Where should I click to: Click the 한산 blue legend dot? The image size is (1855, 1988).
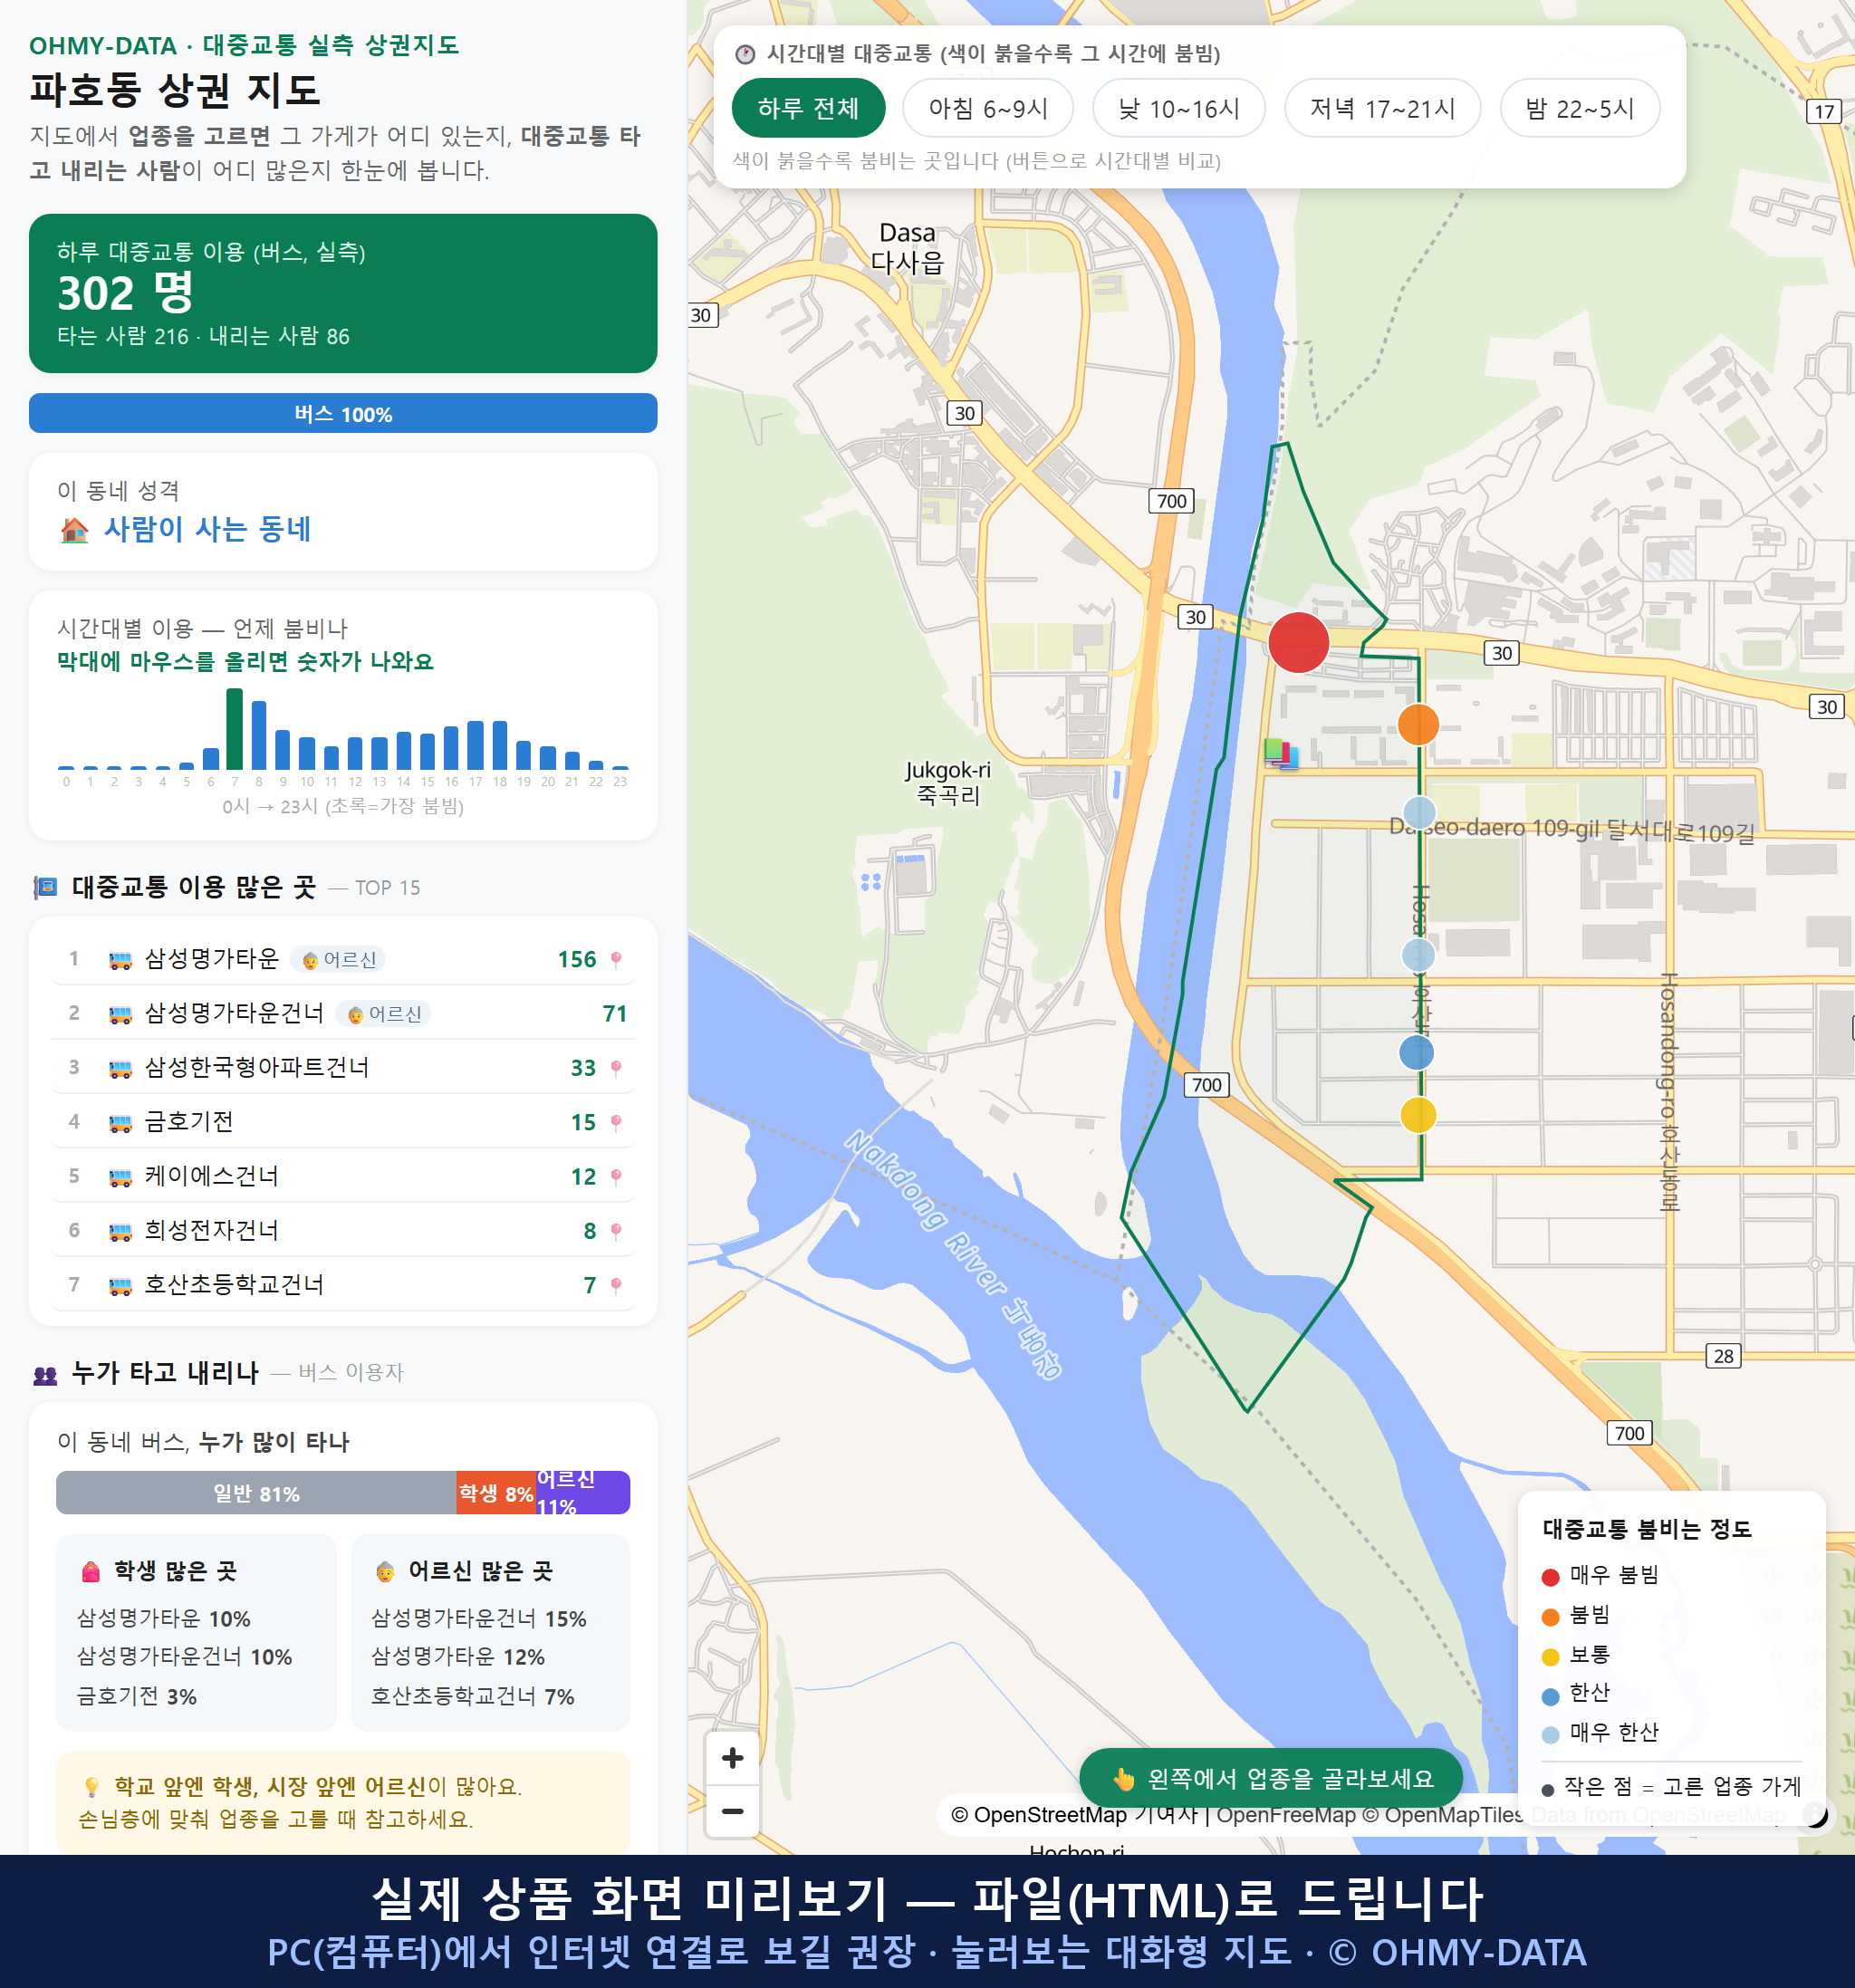click(x=1550, y=1696)
